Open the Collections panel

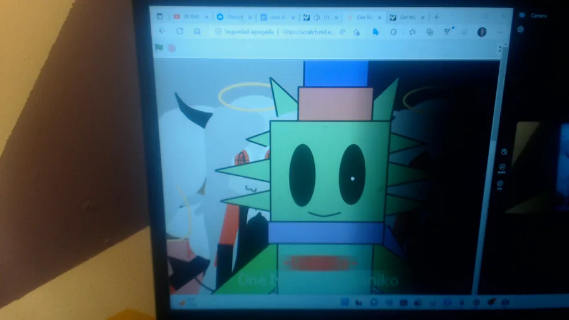(430, 32)
